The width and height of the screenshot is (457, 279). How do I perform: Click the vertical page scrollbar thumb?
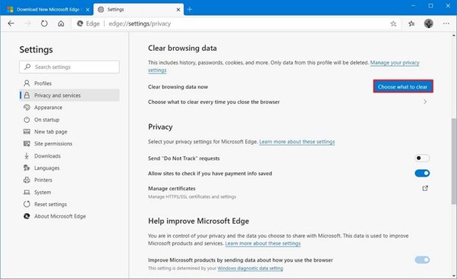[454, 161]
